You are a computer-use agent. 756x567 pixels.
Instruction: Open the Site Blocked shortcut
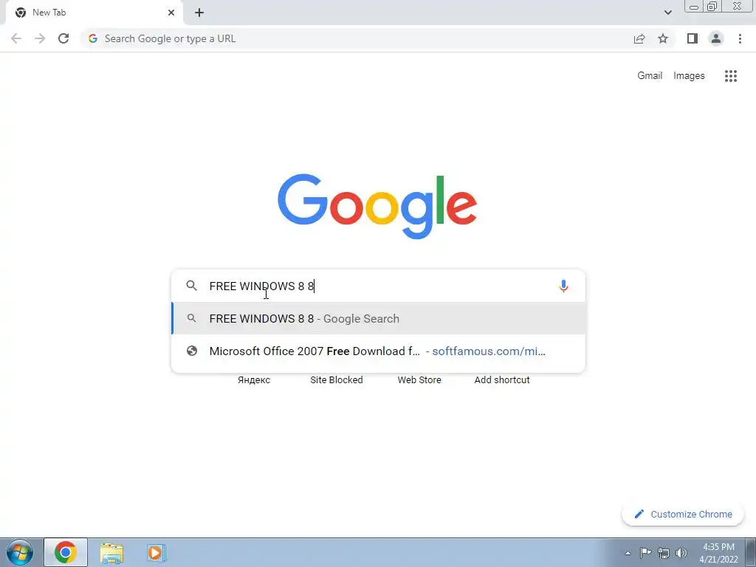[337, 380]
